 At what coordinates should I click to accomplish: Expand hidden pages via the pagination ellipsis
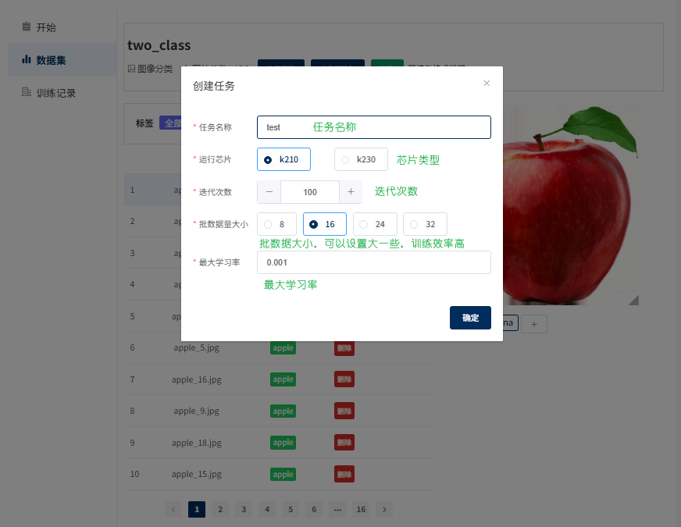pos(337,509)
